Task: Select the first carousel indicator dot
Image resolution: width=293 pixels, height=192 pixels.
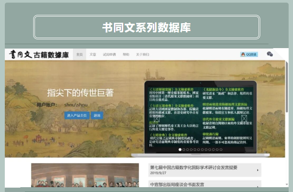Action: coord(180,150)
